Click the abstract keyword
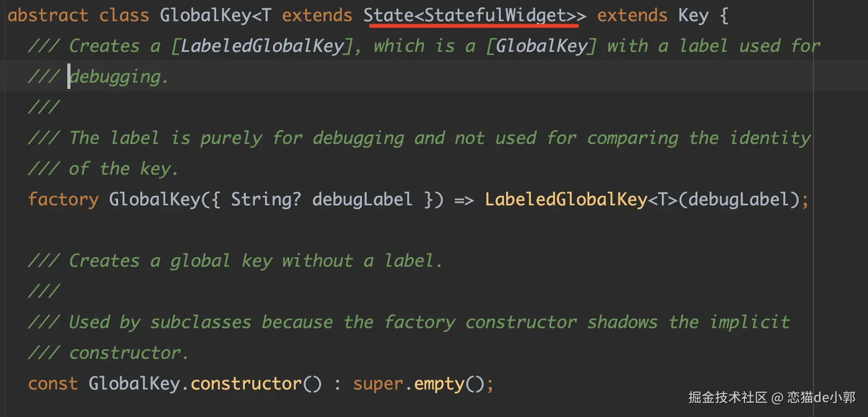 tap(47, 15)
